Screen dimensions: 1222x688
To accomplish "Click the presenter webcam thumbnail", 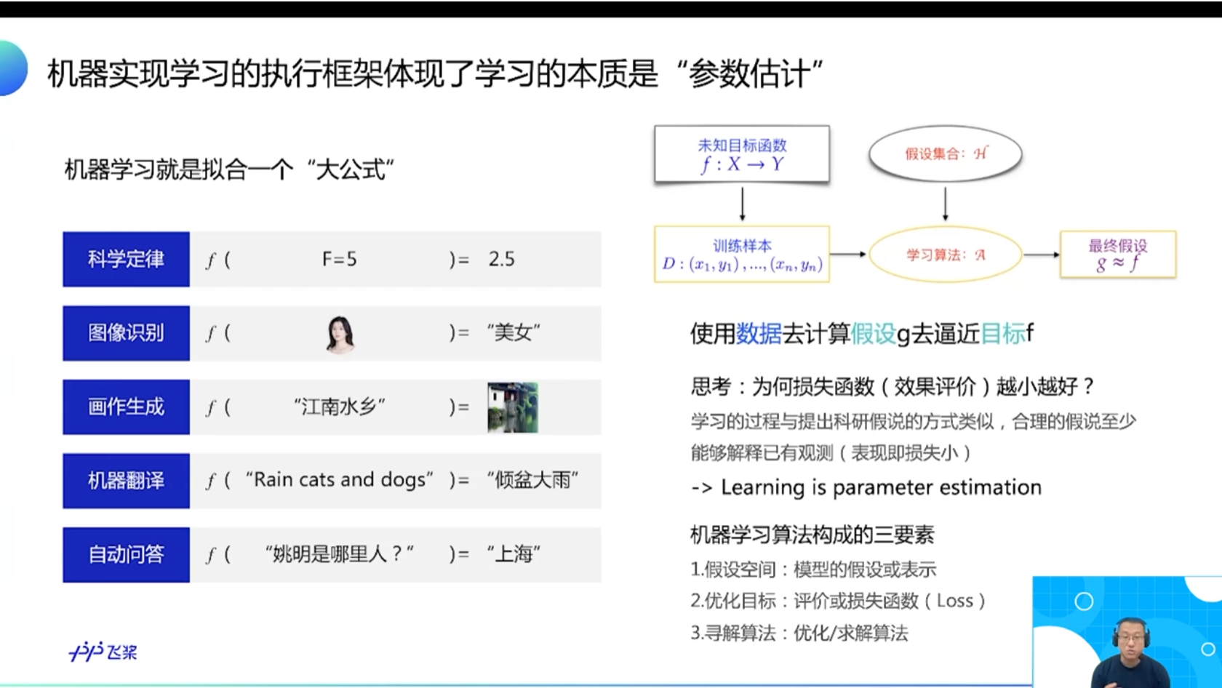I will coord(1127,631).
